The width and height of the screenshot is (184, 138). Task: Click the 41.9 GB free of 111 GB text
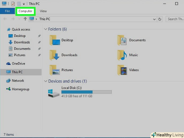click(x=77, y=96)
